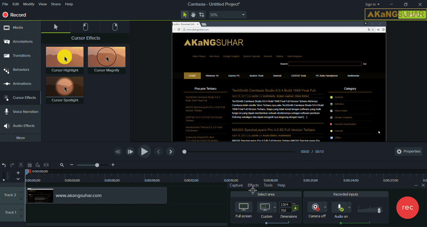Image resolution: width=427 pixels, height=227 pixels.
Task: Play the video preview
Action: click(144, 152)
